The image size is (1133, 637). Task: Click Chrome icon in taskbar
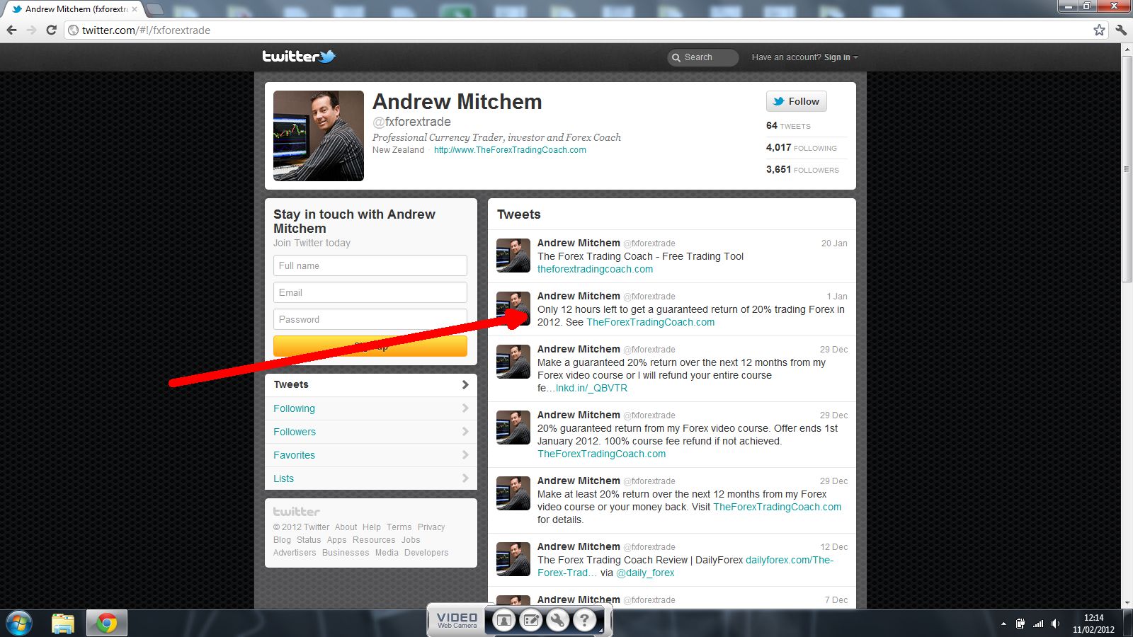coord(107,624)
